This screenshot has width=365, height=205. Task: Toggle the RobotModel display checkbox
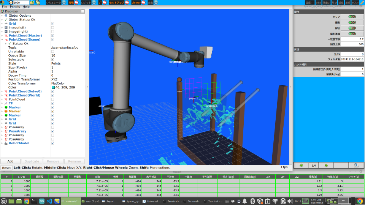click(x=52, y=143)
